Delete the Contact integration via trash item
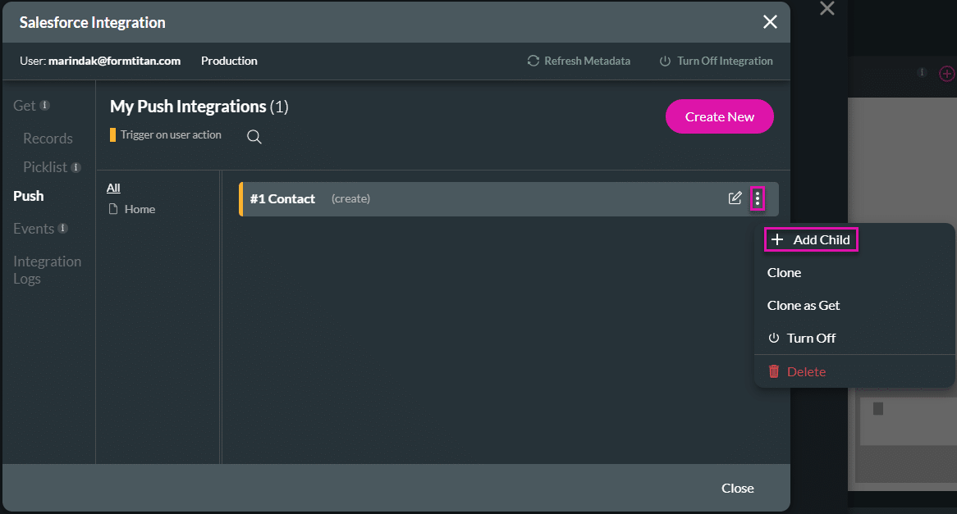 797,371
